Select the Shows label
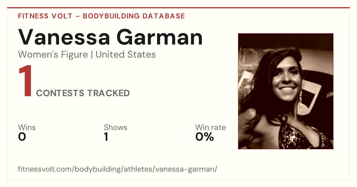Image resolution: width=357 pixels, height=187 pixels. 115,128
